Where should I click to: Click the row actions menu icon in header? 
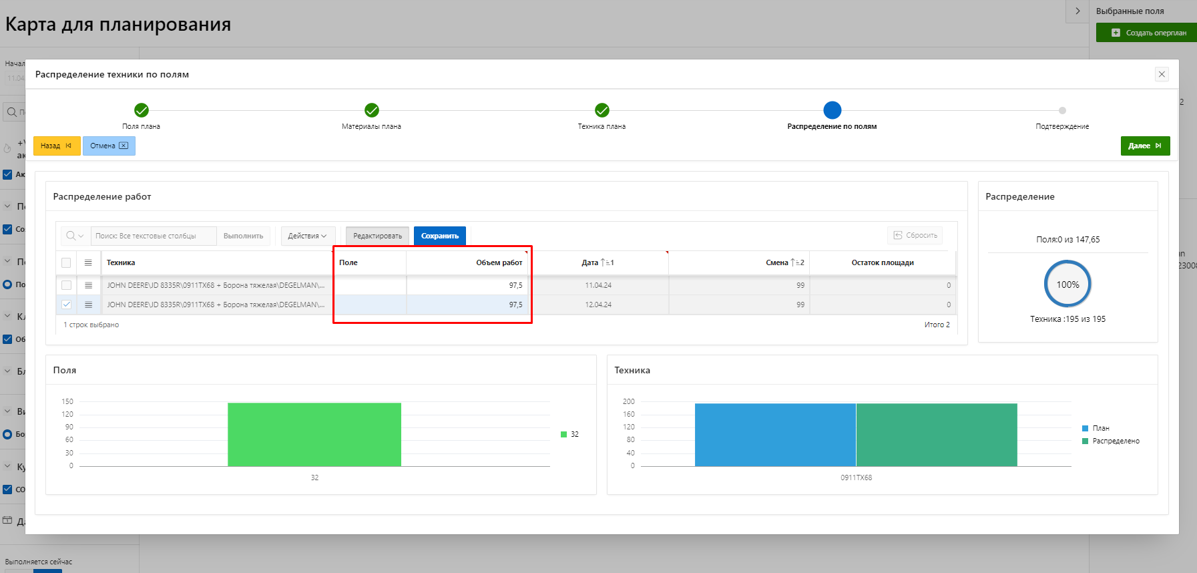pyautogui.click(x=88, y=263)
